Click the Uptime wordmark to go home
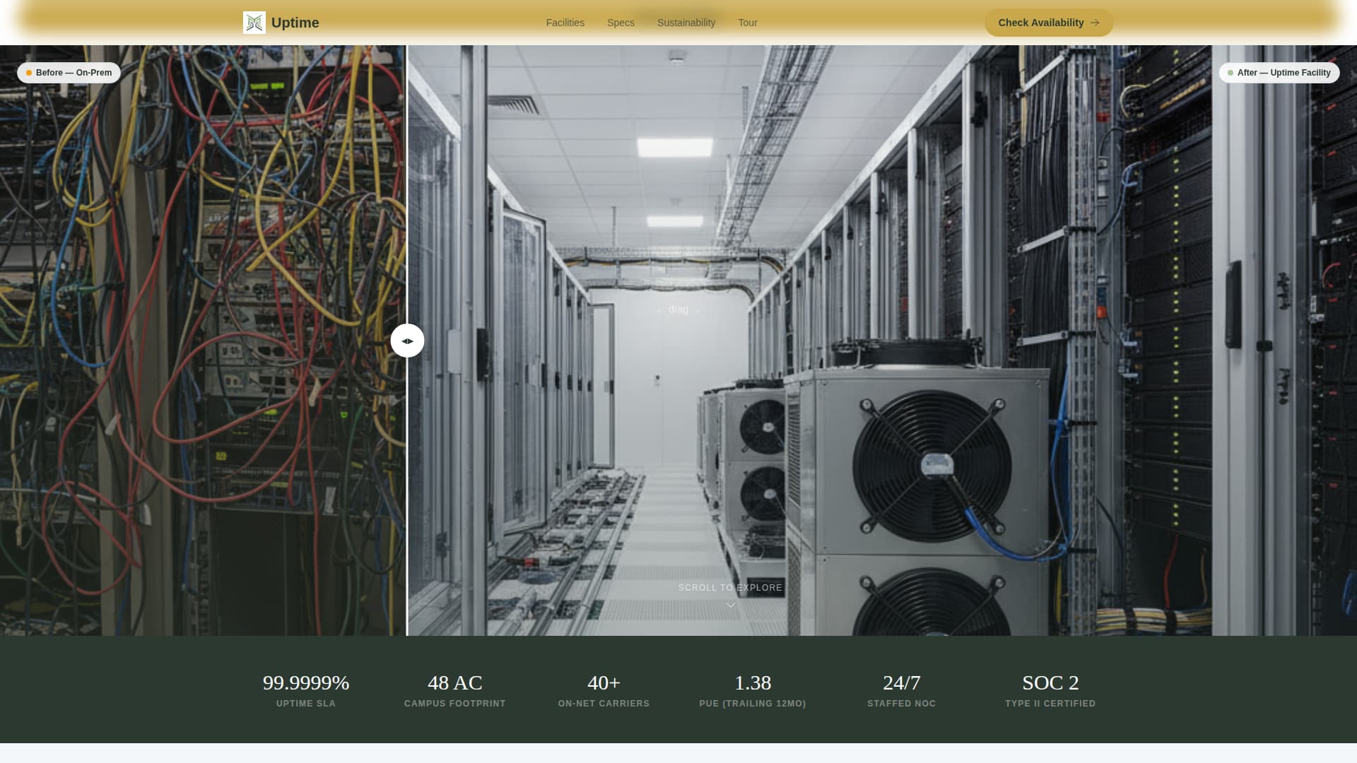This screenshot has height=763, width=1357. 295,22
